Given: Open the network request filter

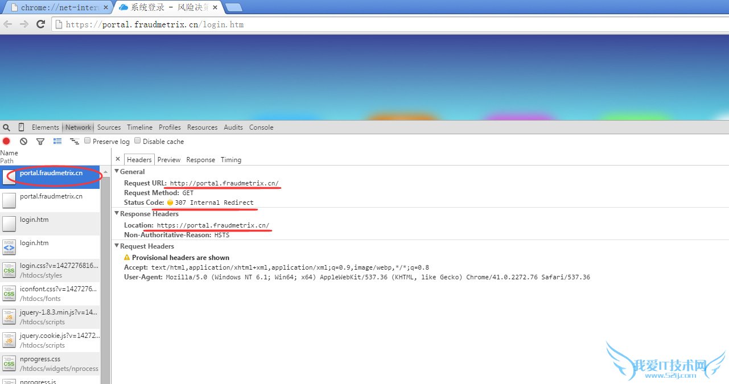Looking at the screenshot, I should point(40,141).
